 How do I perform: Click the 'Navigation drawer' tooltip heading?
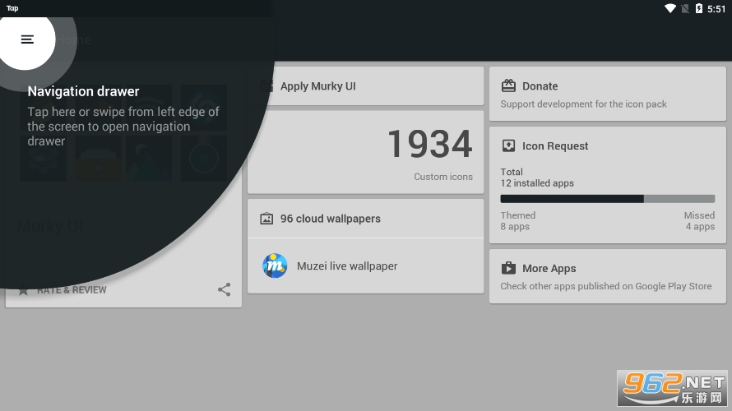coord(84,91)
